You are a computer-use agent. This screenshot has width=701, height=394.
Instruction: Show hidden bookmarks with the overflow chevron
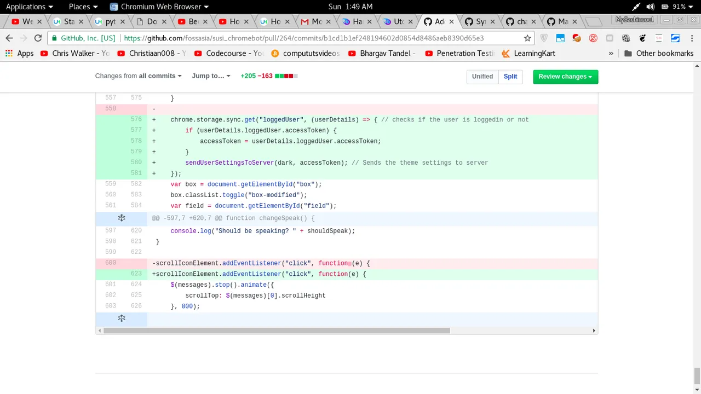point(611,53)
